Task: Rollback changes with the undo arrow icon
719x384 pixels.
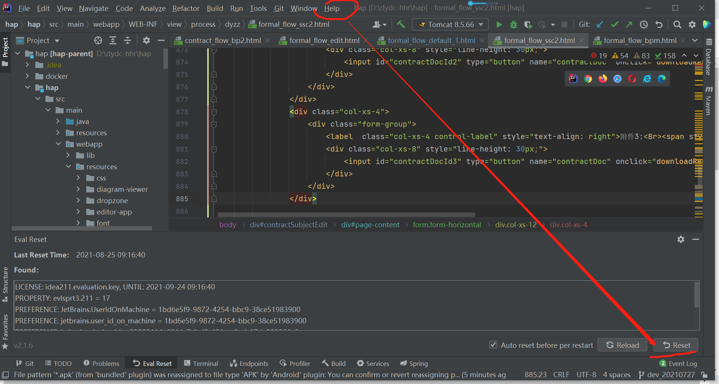Action: click(659, 24)
